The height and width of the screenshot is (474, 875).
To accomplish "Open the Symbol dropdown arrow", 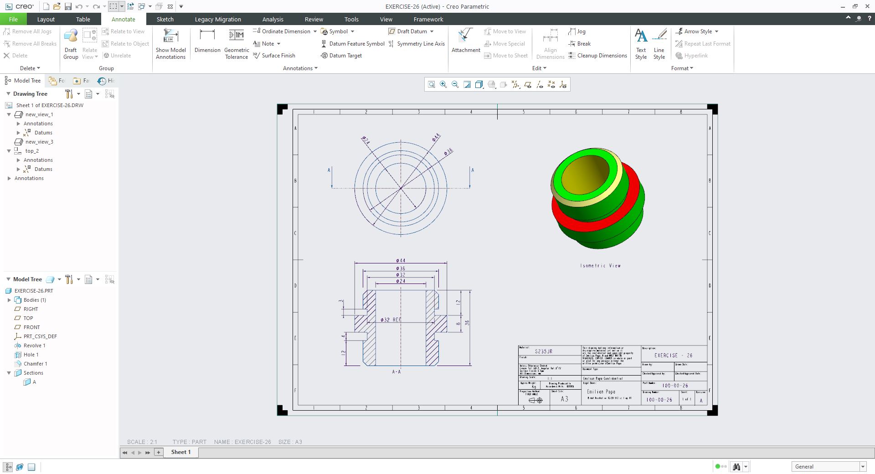I will click(x=352, y=31).
